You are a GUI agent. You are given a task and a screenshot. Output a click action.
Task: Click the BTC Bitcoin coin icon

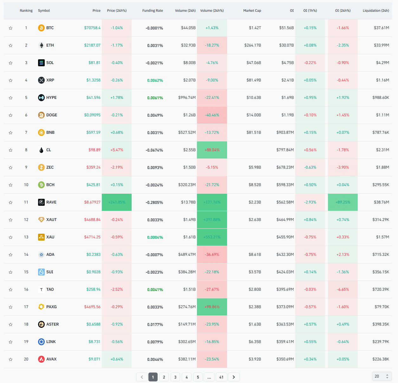pos(41,28)
